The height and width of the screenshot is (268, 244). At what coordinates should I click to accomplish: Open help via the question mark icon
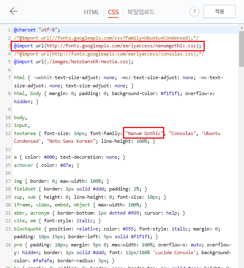[x=195, y=11]
